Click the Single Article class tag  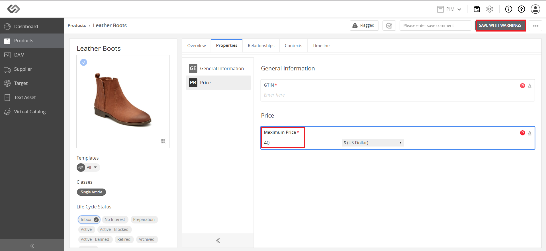click(91, 192)
